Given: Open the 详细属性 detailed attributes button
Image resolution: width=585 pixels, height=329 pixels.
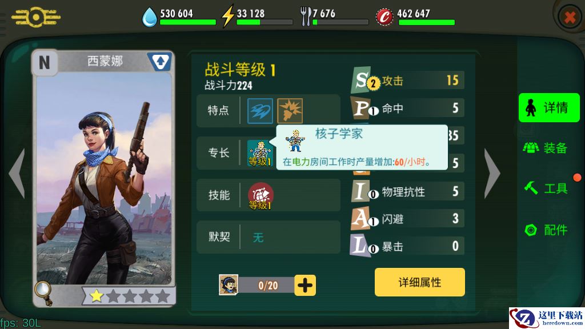Looking at the screenshot, I should coord(420,282).
